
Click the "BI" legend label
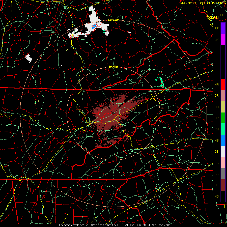pos(217,185)
